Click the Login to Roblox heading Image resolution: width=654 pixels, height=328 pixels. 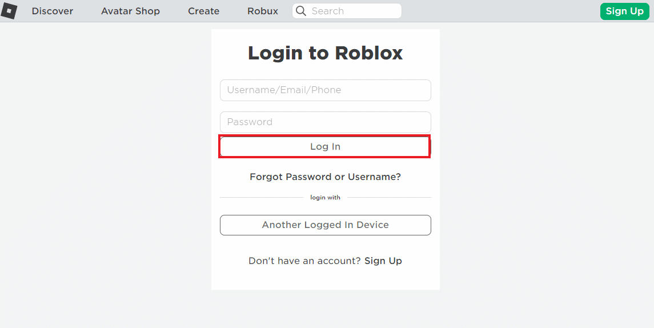point(325,53)
